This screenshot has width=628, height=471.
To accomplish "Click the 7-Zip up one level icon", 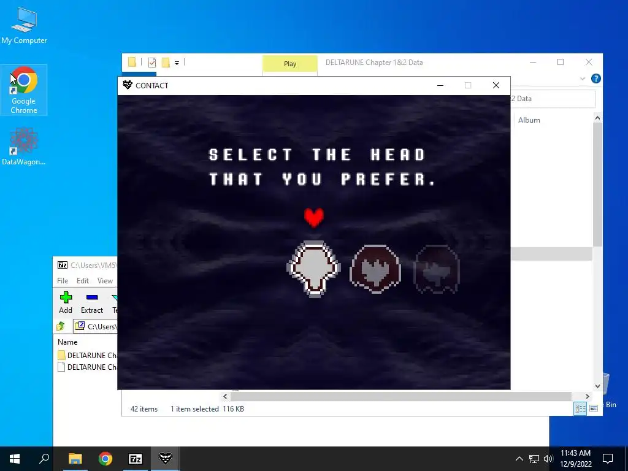I will (x=61, y=326).
